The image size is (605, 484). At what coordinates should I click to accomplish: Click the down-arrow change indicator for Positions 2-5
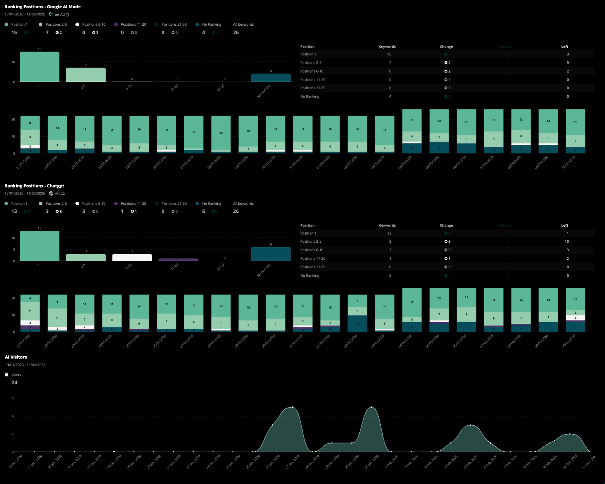click(57, 32)
